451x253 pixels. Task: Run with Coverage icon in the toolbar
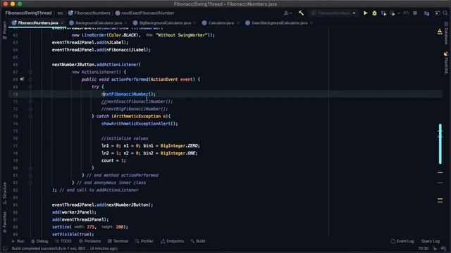click(383, 13)
